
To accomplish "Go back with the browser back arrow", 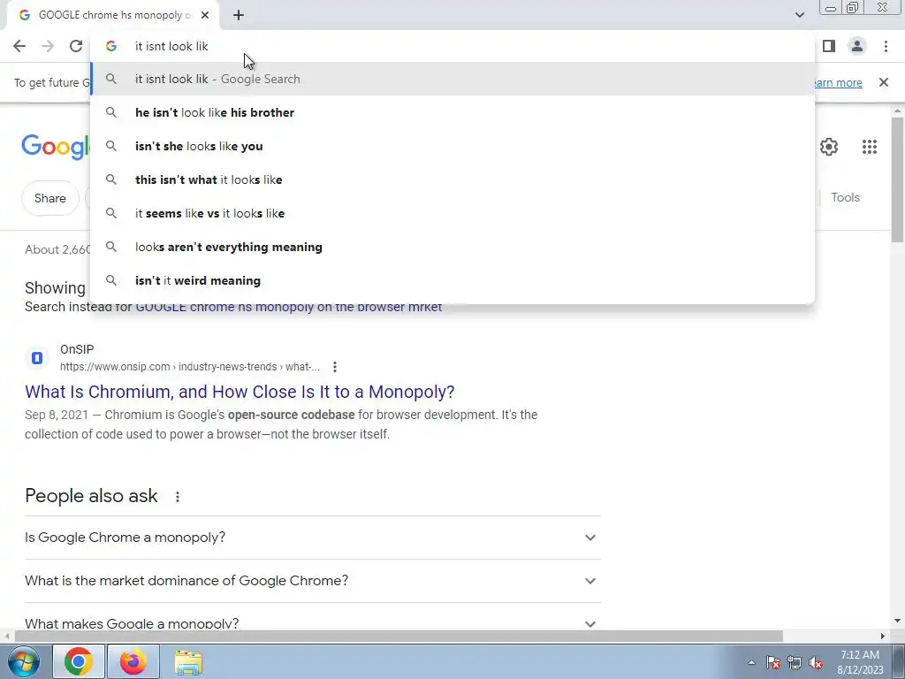I will click(19, 46).
